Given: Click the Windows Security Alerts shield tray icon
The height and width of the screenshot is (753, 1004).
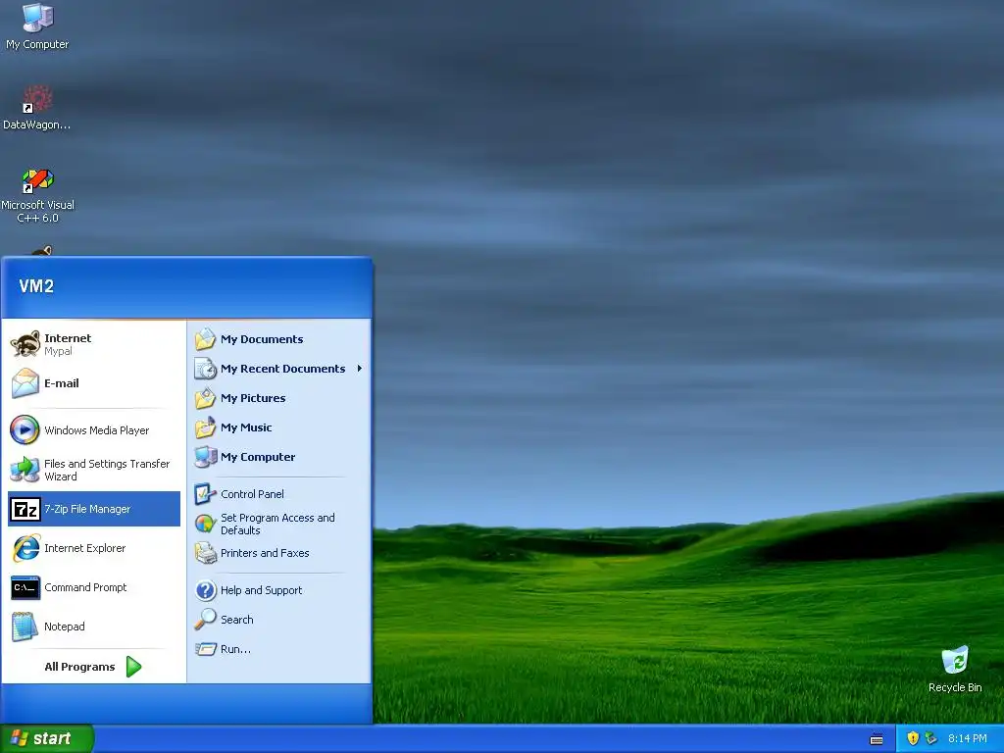Looking at the screenshot, I should tap(913, 738).
